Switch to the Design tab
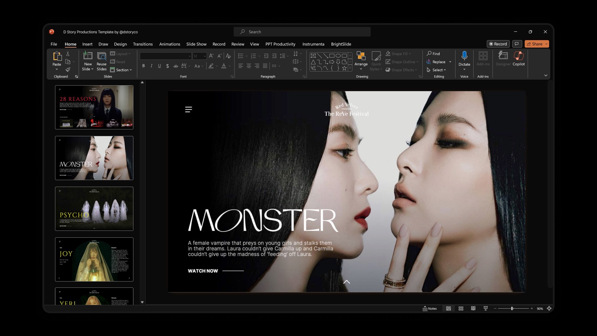The height and width of the screenshot is (336, 597). click(x=120, y=44)
